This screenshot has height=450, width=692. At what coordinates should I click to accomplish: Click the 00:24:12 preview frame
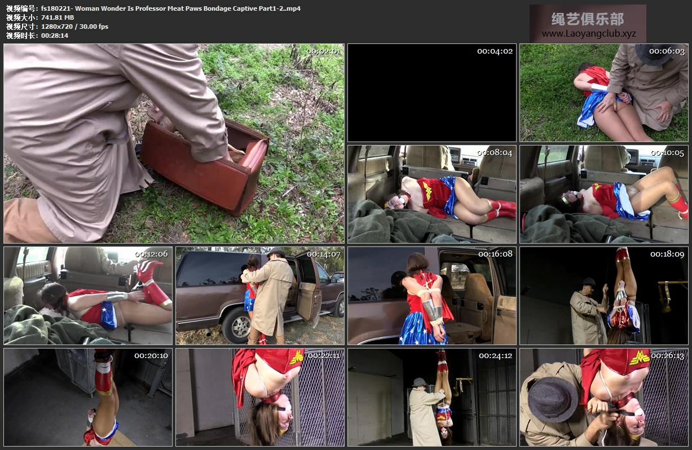pos(431,397)
